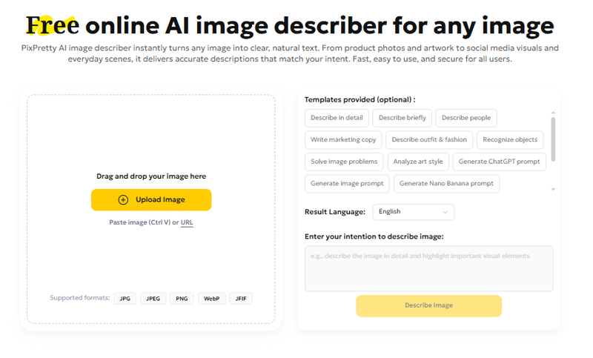The image size is (593, 358).
Task: Select the Recognize objects template
Action: click(x=510, y=139)
